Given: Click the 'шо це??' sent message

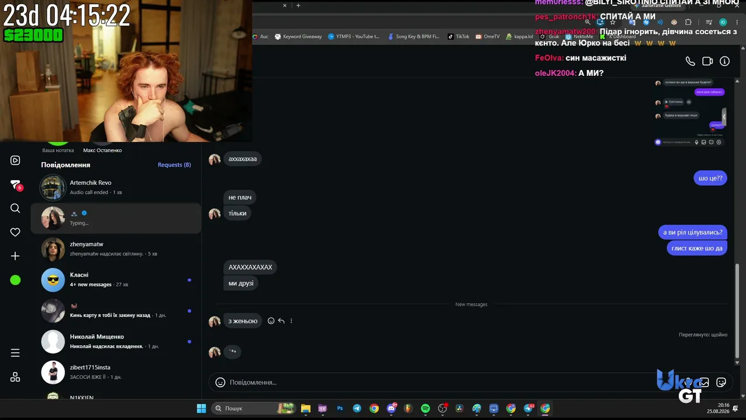Looking at the screenshot, I should point(710,178).
